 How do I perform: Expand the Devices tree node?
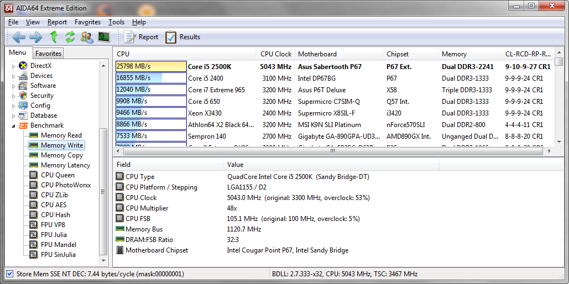click(x=14, y=76)
